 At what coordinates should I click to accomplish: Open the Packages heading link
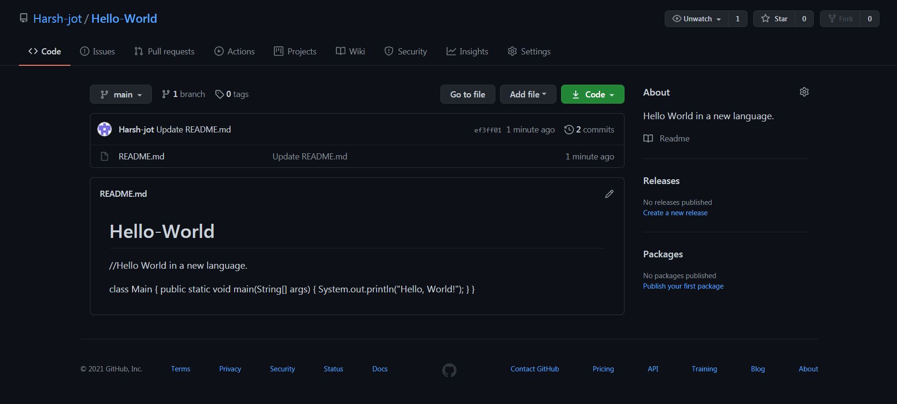coord(663,254)
